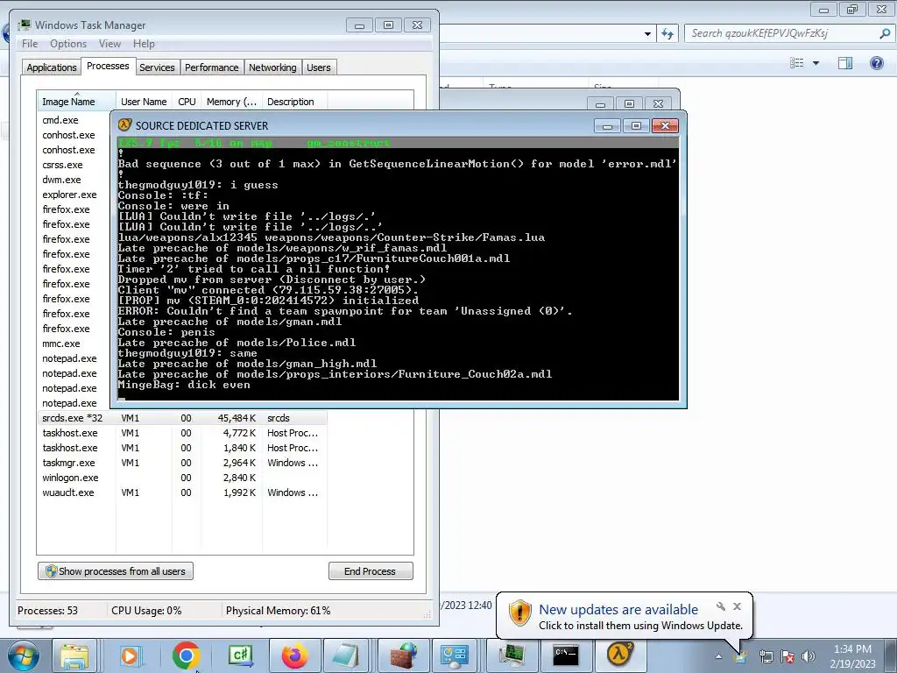Image resolution: width=897 pixels, height=673 pixels.
Task: Switch to the Services tab
Action: 157,67
